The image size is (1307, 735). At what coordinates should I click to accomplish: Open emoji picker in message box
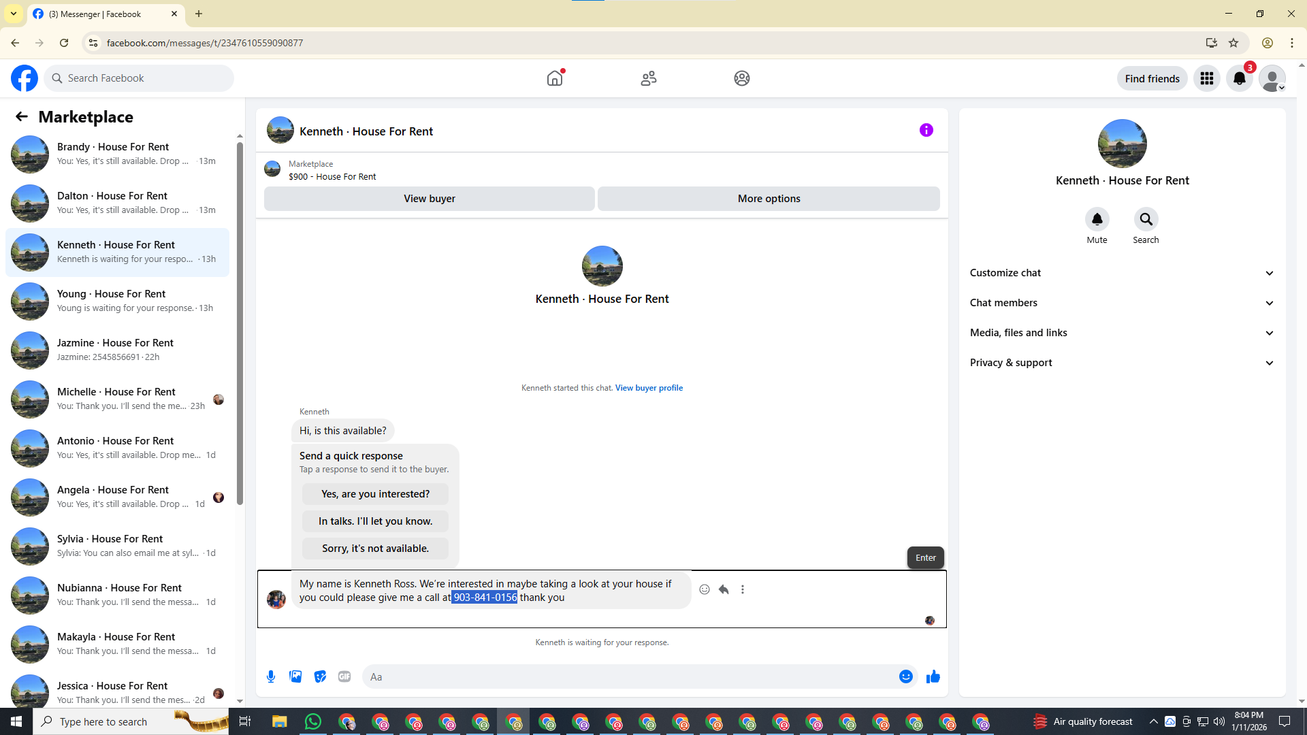pyautogui.click(x=906, y=676)
